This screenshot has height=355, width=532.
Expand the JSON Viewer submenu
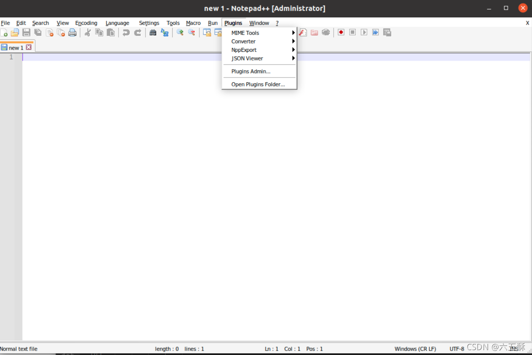(x=247, y=58)
